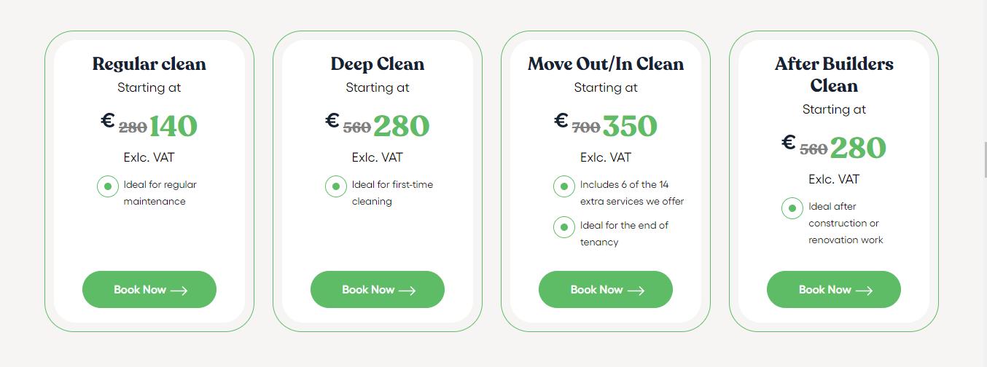Click the arrow icon in Deep Clean button
The width and height of the screenshot is (987, 367).
tap(407, 291)
